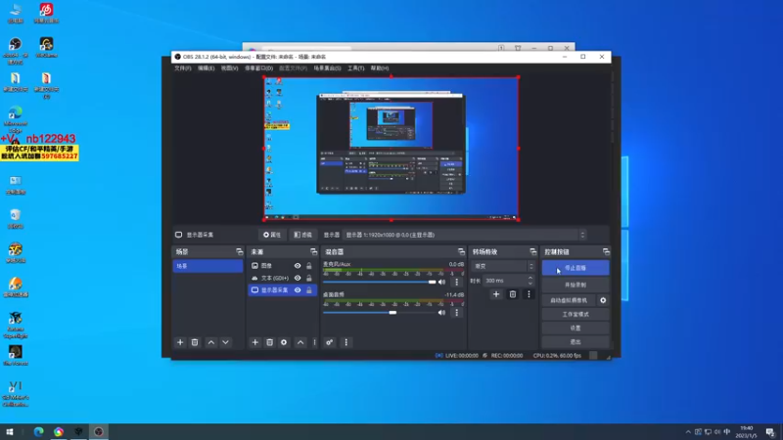The width and height of the screenshot is (783, 440).
Task: Move source up in the Sources panel
Action: point(300,342)
